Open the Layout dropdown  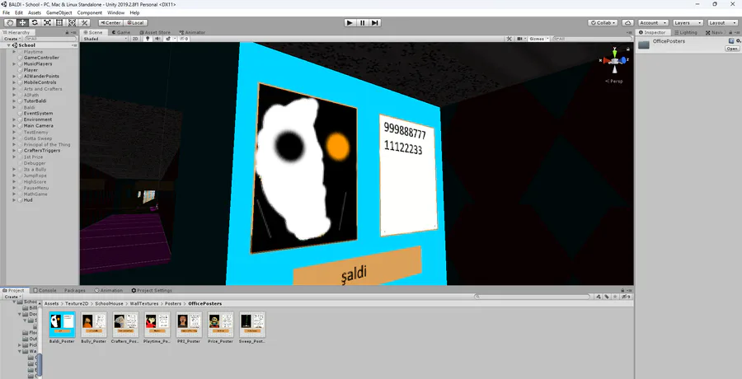point(722,23)
